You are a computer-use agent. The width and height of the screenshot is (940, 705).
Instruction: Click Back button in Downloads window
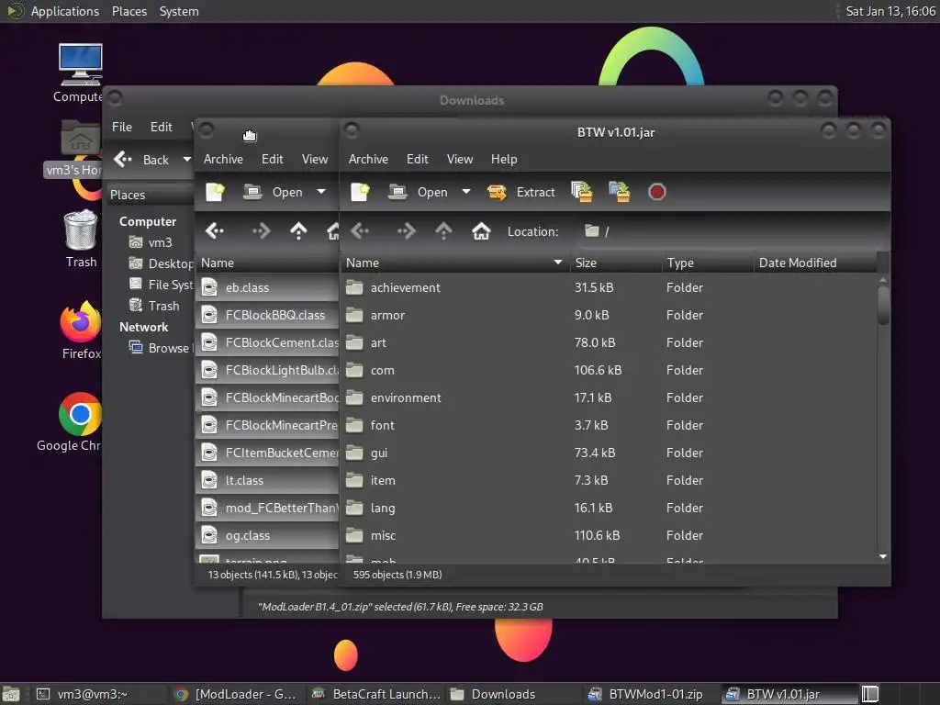141,160
